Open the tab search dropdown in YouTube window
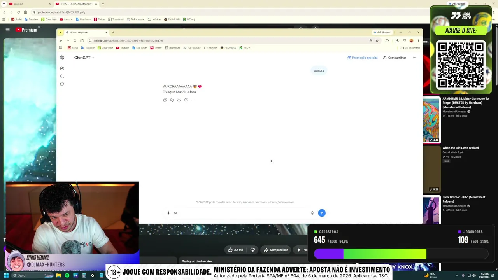Screen dimensions: 498x280 click(4, 4)
